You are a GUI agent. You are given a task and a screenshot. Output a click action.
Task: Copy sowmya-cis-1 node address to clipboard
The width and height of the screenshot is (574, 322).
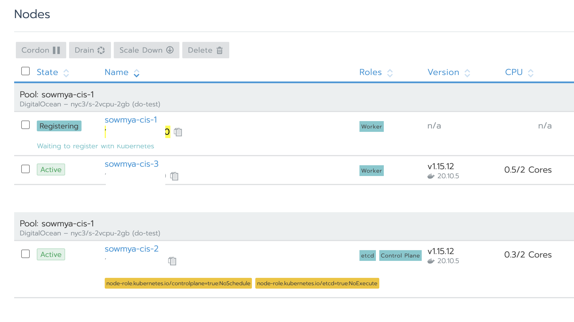click(x=178, y=132)
